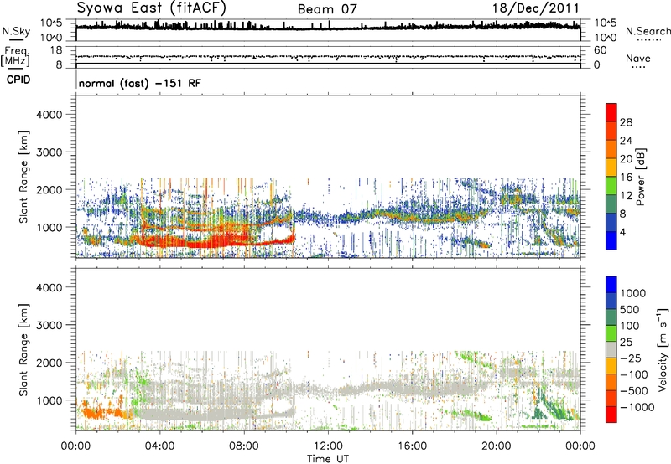This screenshot has width=671, height=464.
Task: Click the gray segment of velocity colorbar
Action: (611, 350)
